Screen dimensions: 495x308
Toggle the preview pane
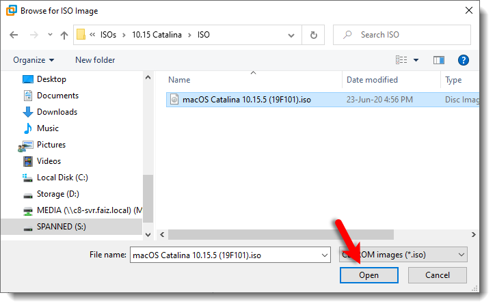[x=439, y=60]
